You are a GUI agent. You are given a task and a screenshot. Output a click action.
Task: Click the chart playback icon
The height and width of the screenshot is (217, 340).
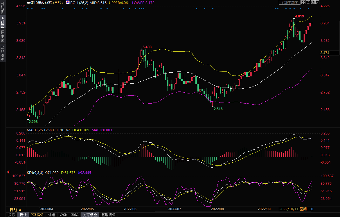coord(313,2)
